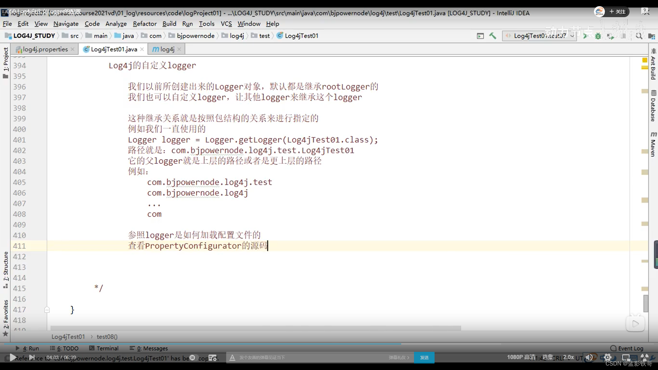The height and width of the screenshot is (370, 658).
Task: Collapse the fold marker at line 417
Action: pos(47,310)
